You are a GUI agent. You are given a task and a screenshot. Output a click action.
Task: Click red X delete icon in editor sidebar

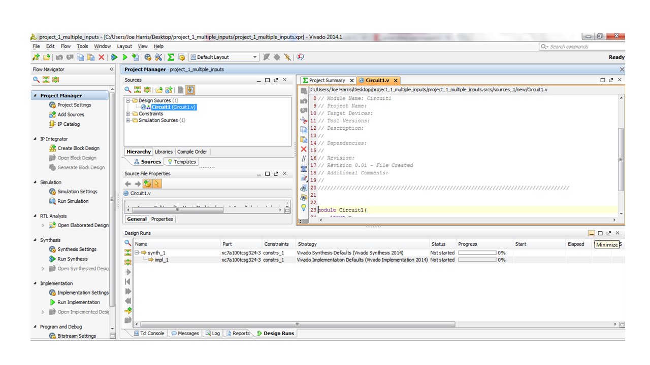click(x=304, y=149)
